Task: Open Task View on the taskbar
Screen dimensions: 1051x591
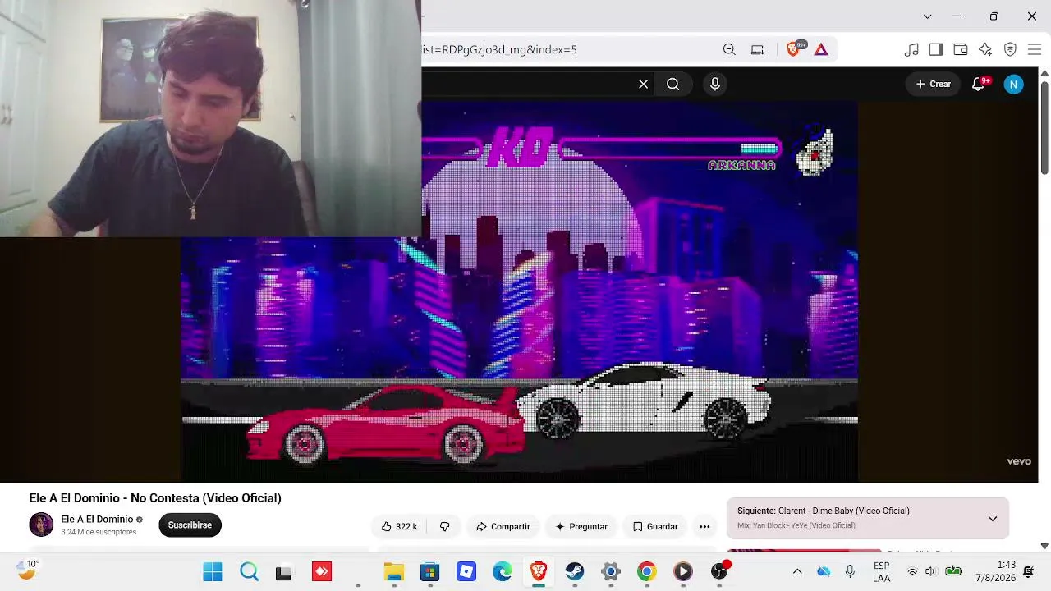Action: (x=284, y=571)
